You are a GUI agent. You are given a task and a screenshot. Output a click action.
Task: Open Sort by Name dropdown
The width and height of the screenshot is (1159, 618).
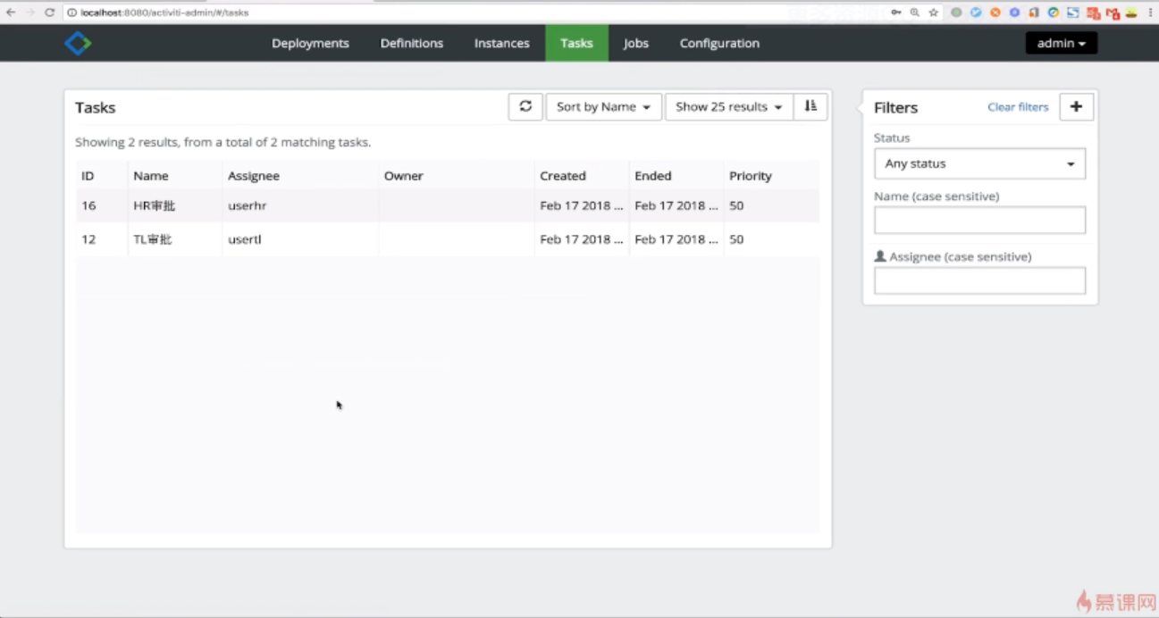603,106
